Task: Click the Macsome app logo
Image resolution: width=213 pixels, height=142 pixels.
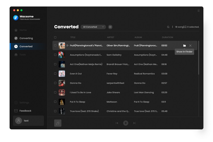Action: tap(16, 18)
